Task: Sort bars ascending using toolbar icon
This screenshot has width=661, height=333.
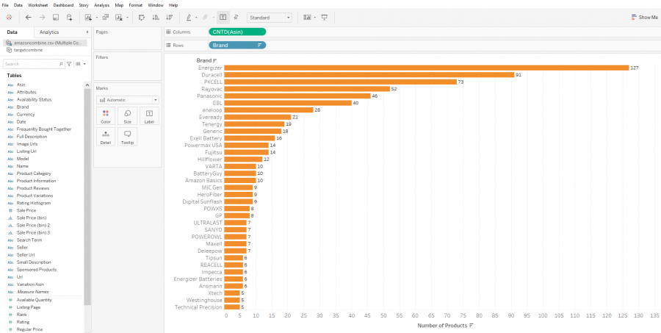Action: click(156, 17)
